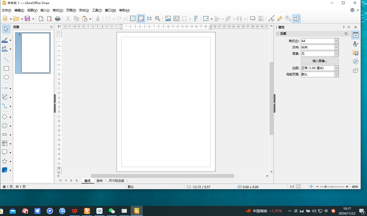Click the Insert Image icon
This screenshot has width=367, height=216.
point(168,18)
